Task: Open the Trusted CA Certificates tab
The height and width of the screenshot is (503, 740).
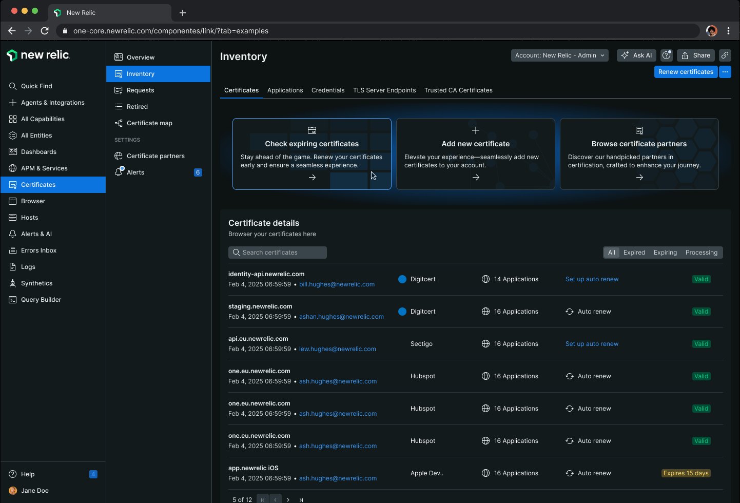Action: tap(458, 90)
